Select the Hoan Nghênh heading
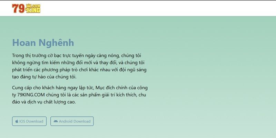Viewport: 276px width, 138px height. pos(43,43)
